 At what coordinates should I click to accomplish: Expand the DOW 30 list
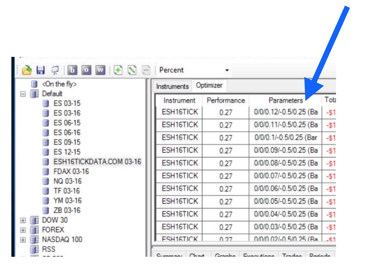pyautogui.click(x=23, y=220)
